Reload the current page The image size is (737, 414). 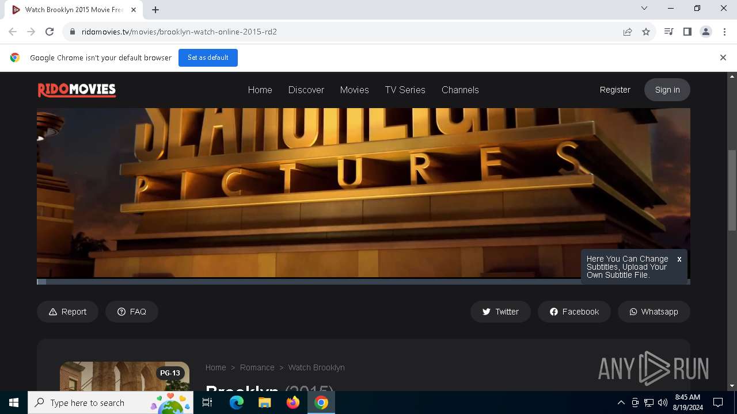point(50,32)
